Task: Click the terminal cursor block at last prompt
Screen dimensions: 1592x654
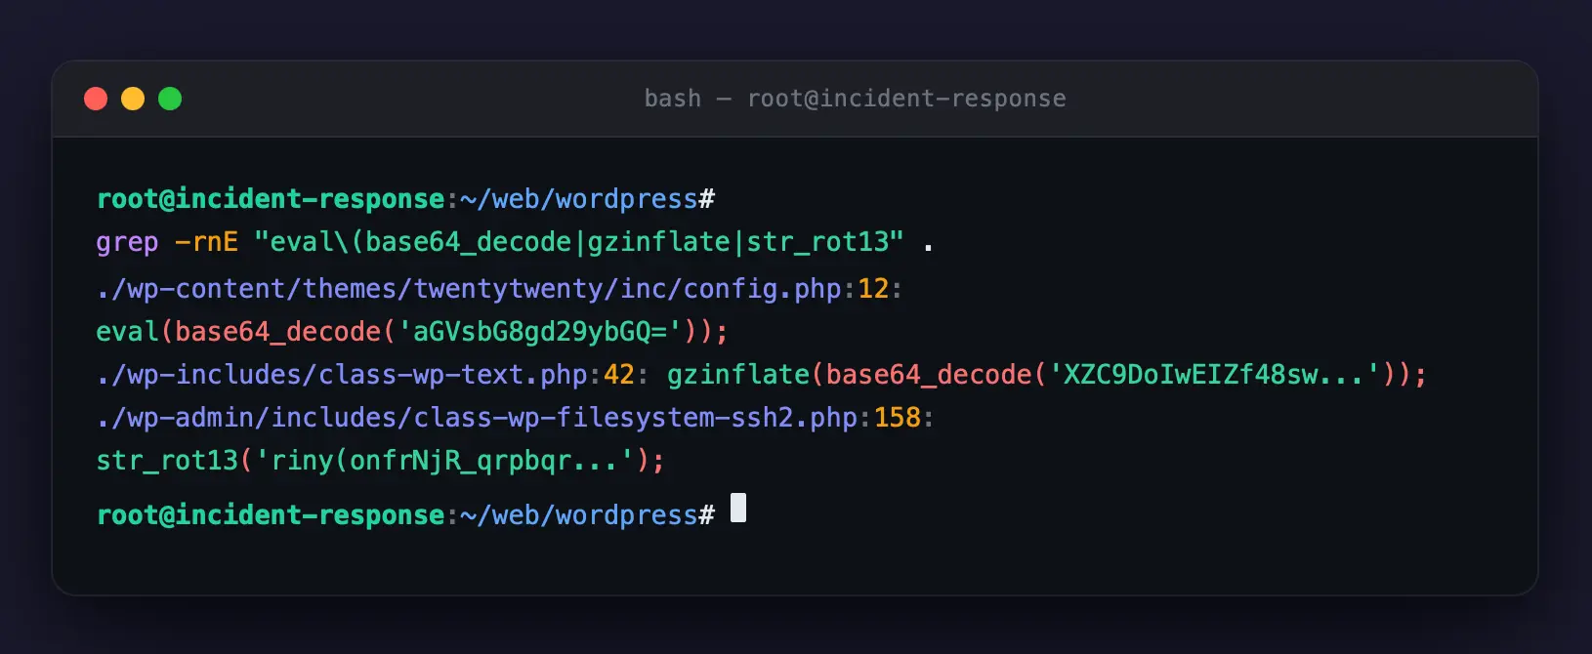Action: [738, 508]
